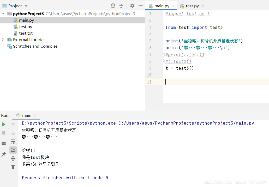Pin the run tab with pin icon
Viewport: 269px width, 187px height.
tap(4, 154)
